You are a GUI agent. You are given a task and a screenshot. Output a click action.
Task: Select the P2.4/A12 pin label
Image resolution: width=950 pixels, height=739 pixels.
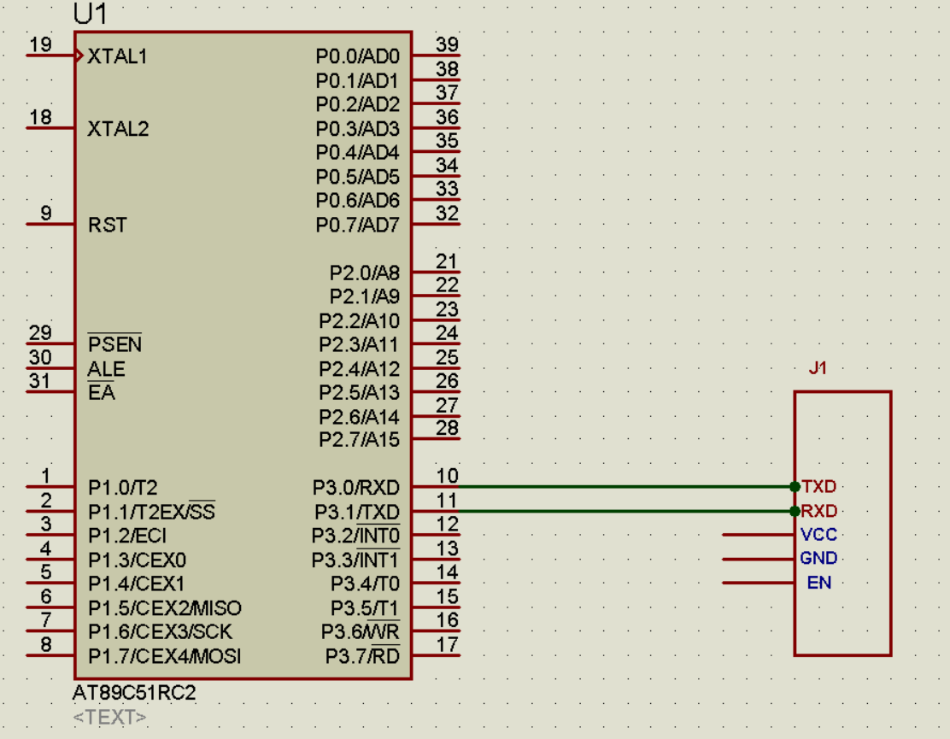[x=360, y=368]
